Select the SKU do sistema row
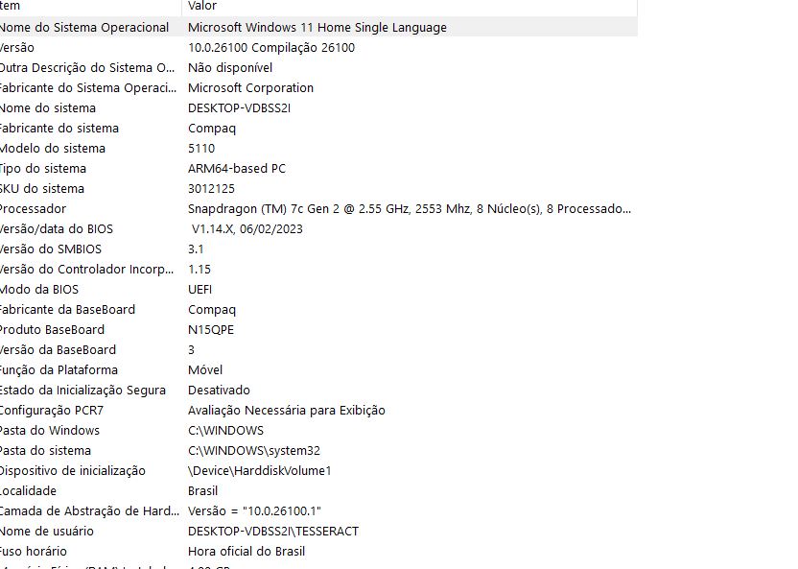Image resolution: width=798 pixels, height=569 pixels. 318,189
